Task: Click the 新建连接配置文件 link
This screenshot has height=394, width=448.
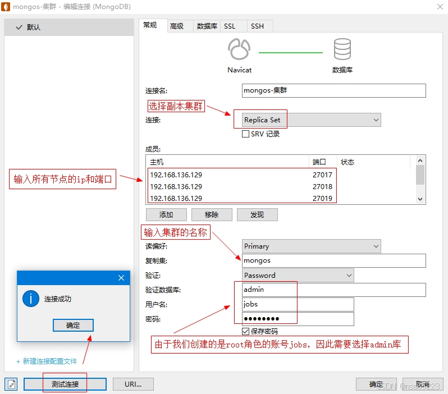Action: click(x=47, y=361)
